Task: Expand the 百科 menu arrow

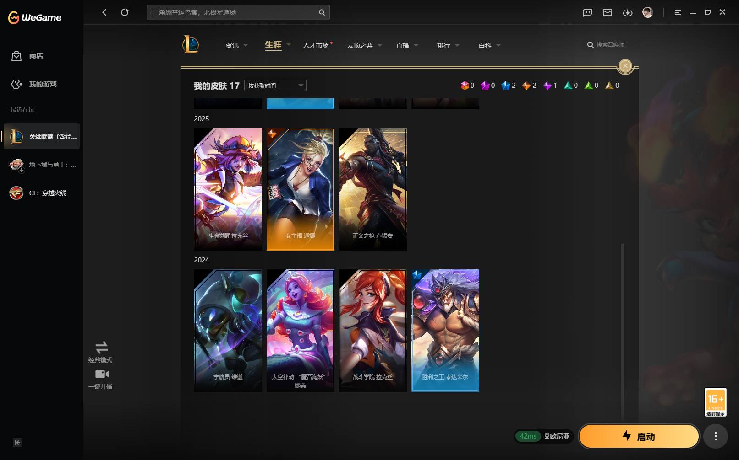Action: tap(498, 45)
